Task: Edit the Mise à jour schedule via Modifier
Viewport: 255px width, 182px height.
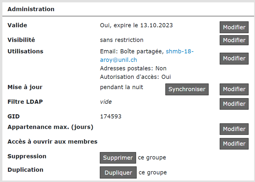Action: click(x=234, y=89)
